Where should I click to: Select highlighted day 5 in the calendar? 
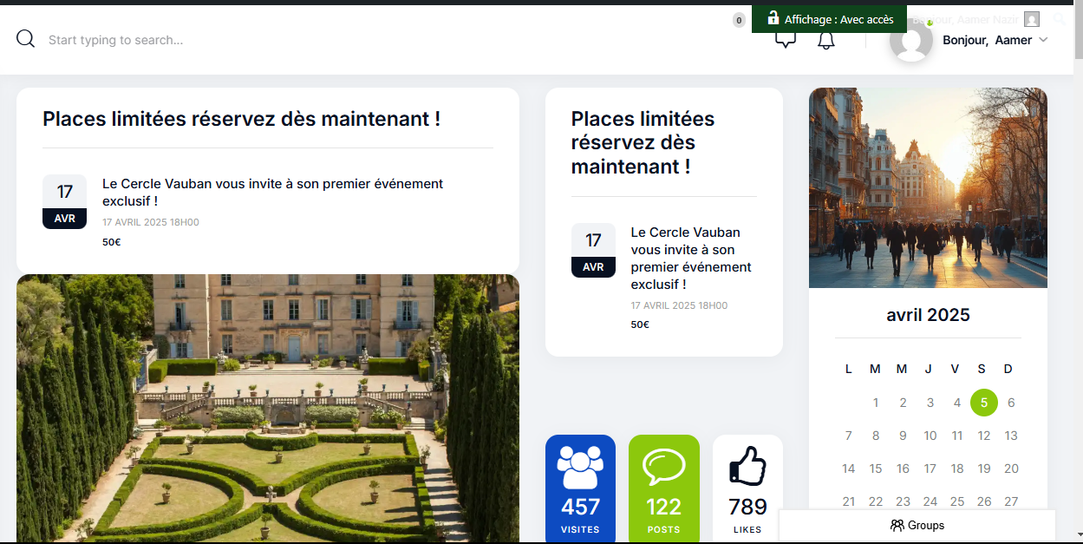[984, 403]
